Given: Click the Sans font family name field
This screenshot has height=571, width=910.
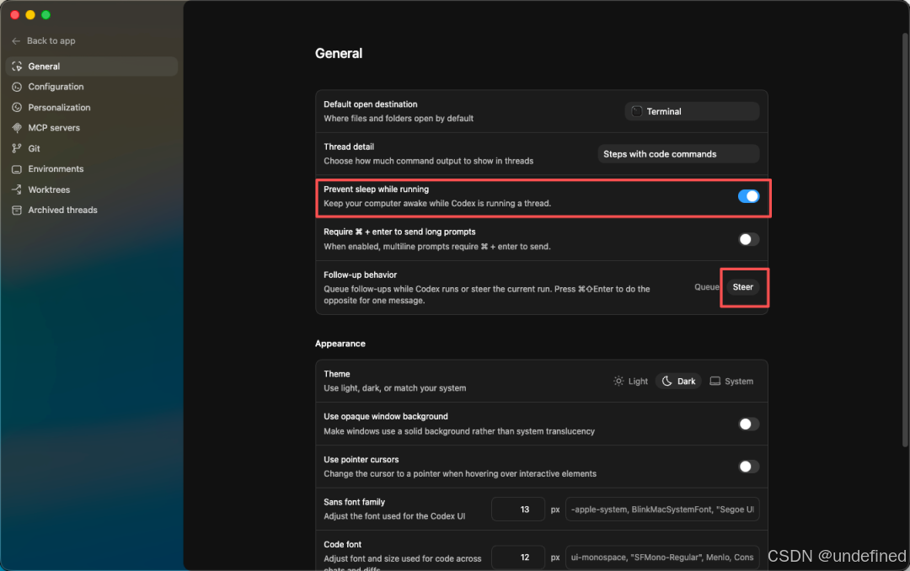Looking at the screenshot, I should coord(662,510).
